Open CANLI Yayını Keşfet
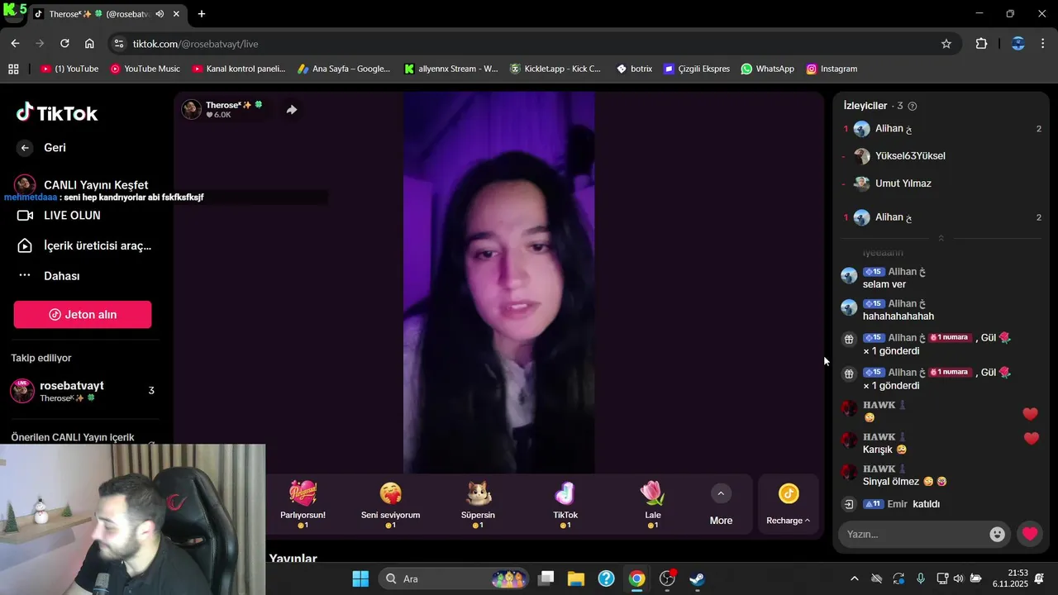 [83, 185]
